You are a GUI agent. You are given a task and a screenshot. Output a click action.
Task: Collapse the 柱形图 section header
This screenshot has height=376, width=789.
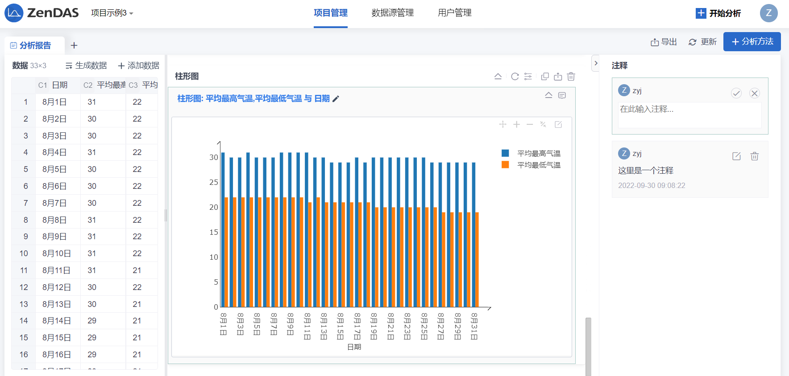(x=498, y=77)
